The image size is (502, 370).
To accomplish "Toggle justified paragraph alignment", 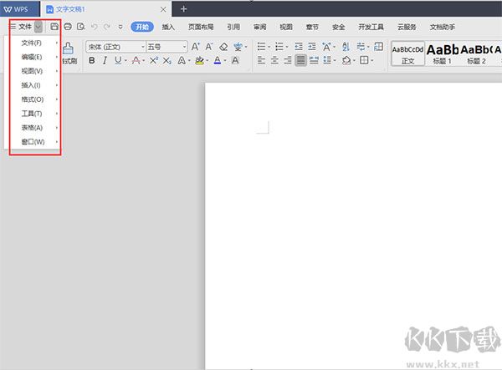I will click(x=301, y=61).
